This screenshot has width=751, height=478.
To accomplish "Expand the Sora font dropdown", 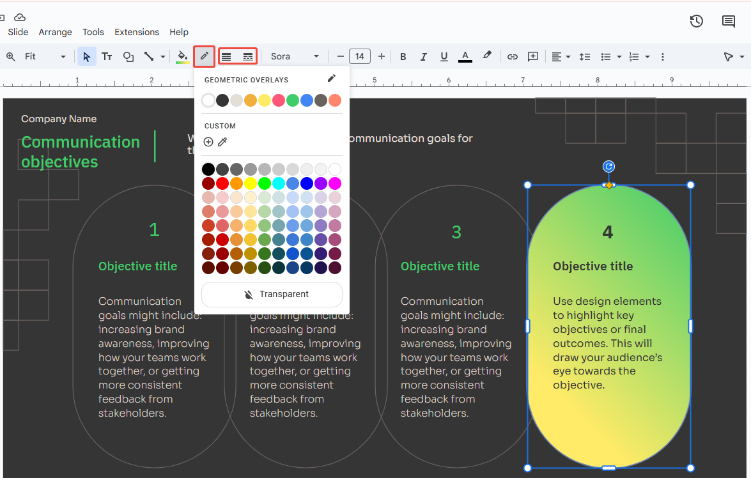I will coord(295,57).
